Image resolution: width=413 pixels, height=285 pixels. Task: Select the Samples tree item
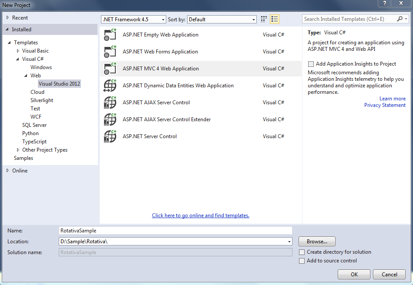24,158
